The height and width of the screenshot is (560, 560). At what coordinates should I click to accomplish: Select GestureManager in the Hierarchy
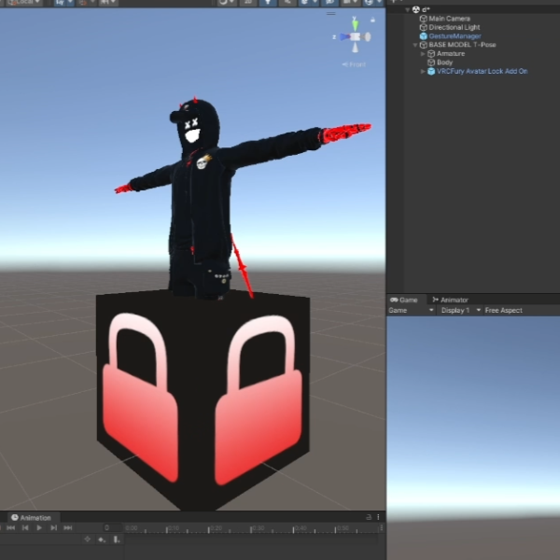[x=455, y=36]
